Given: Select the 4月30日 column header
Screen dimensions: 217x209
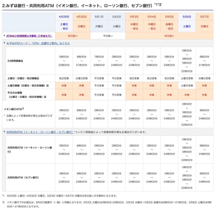Looking at the screenshot, I should (82, 17).
